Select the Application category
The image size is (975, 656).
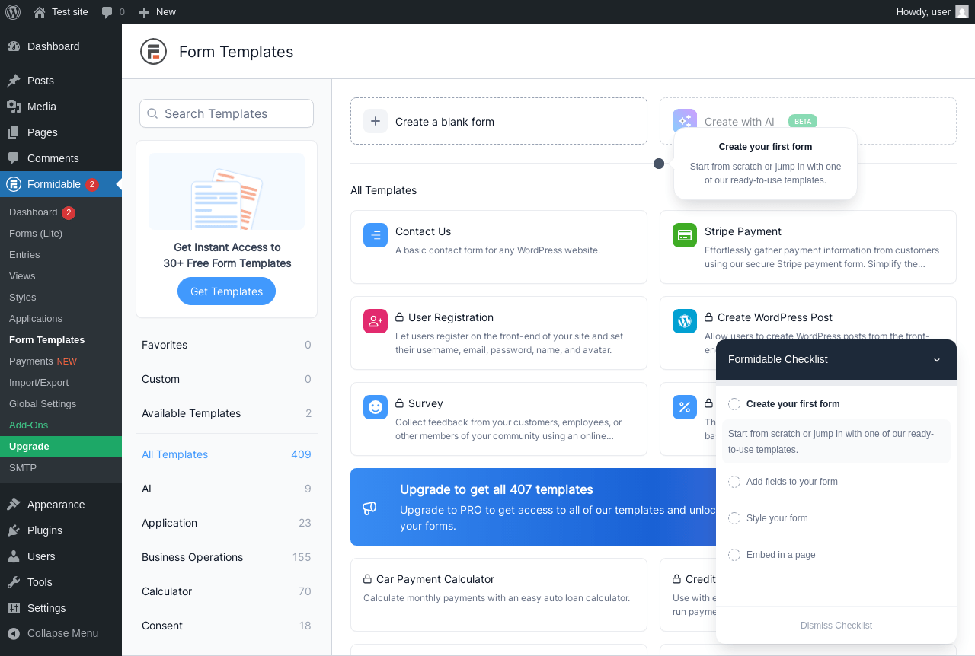click(226, 523)
